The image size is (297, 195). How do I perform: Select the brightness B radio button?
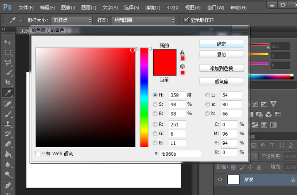[x=155, y=113]
